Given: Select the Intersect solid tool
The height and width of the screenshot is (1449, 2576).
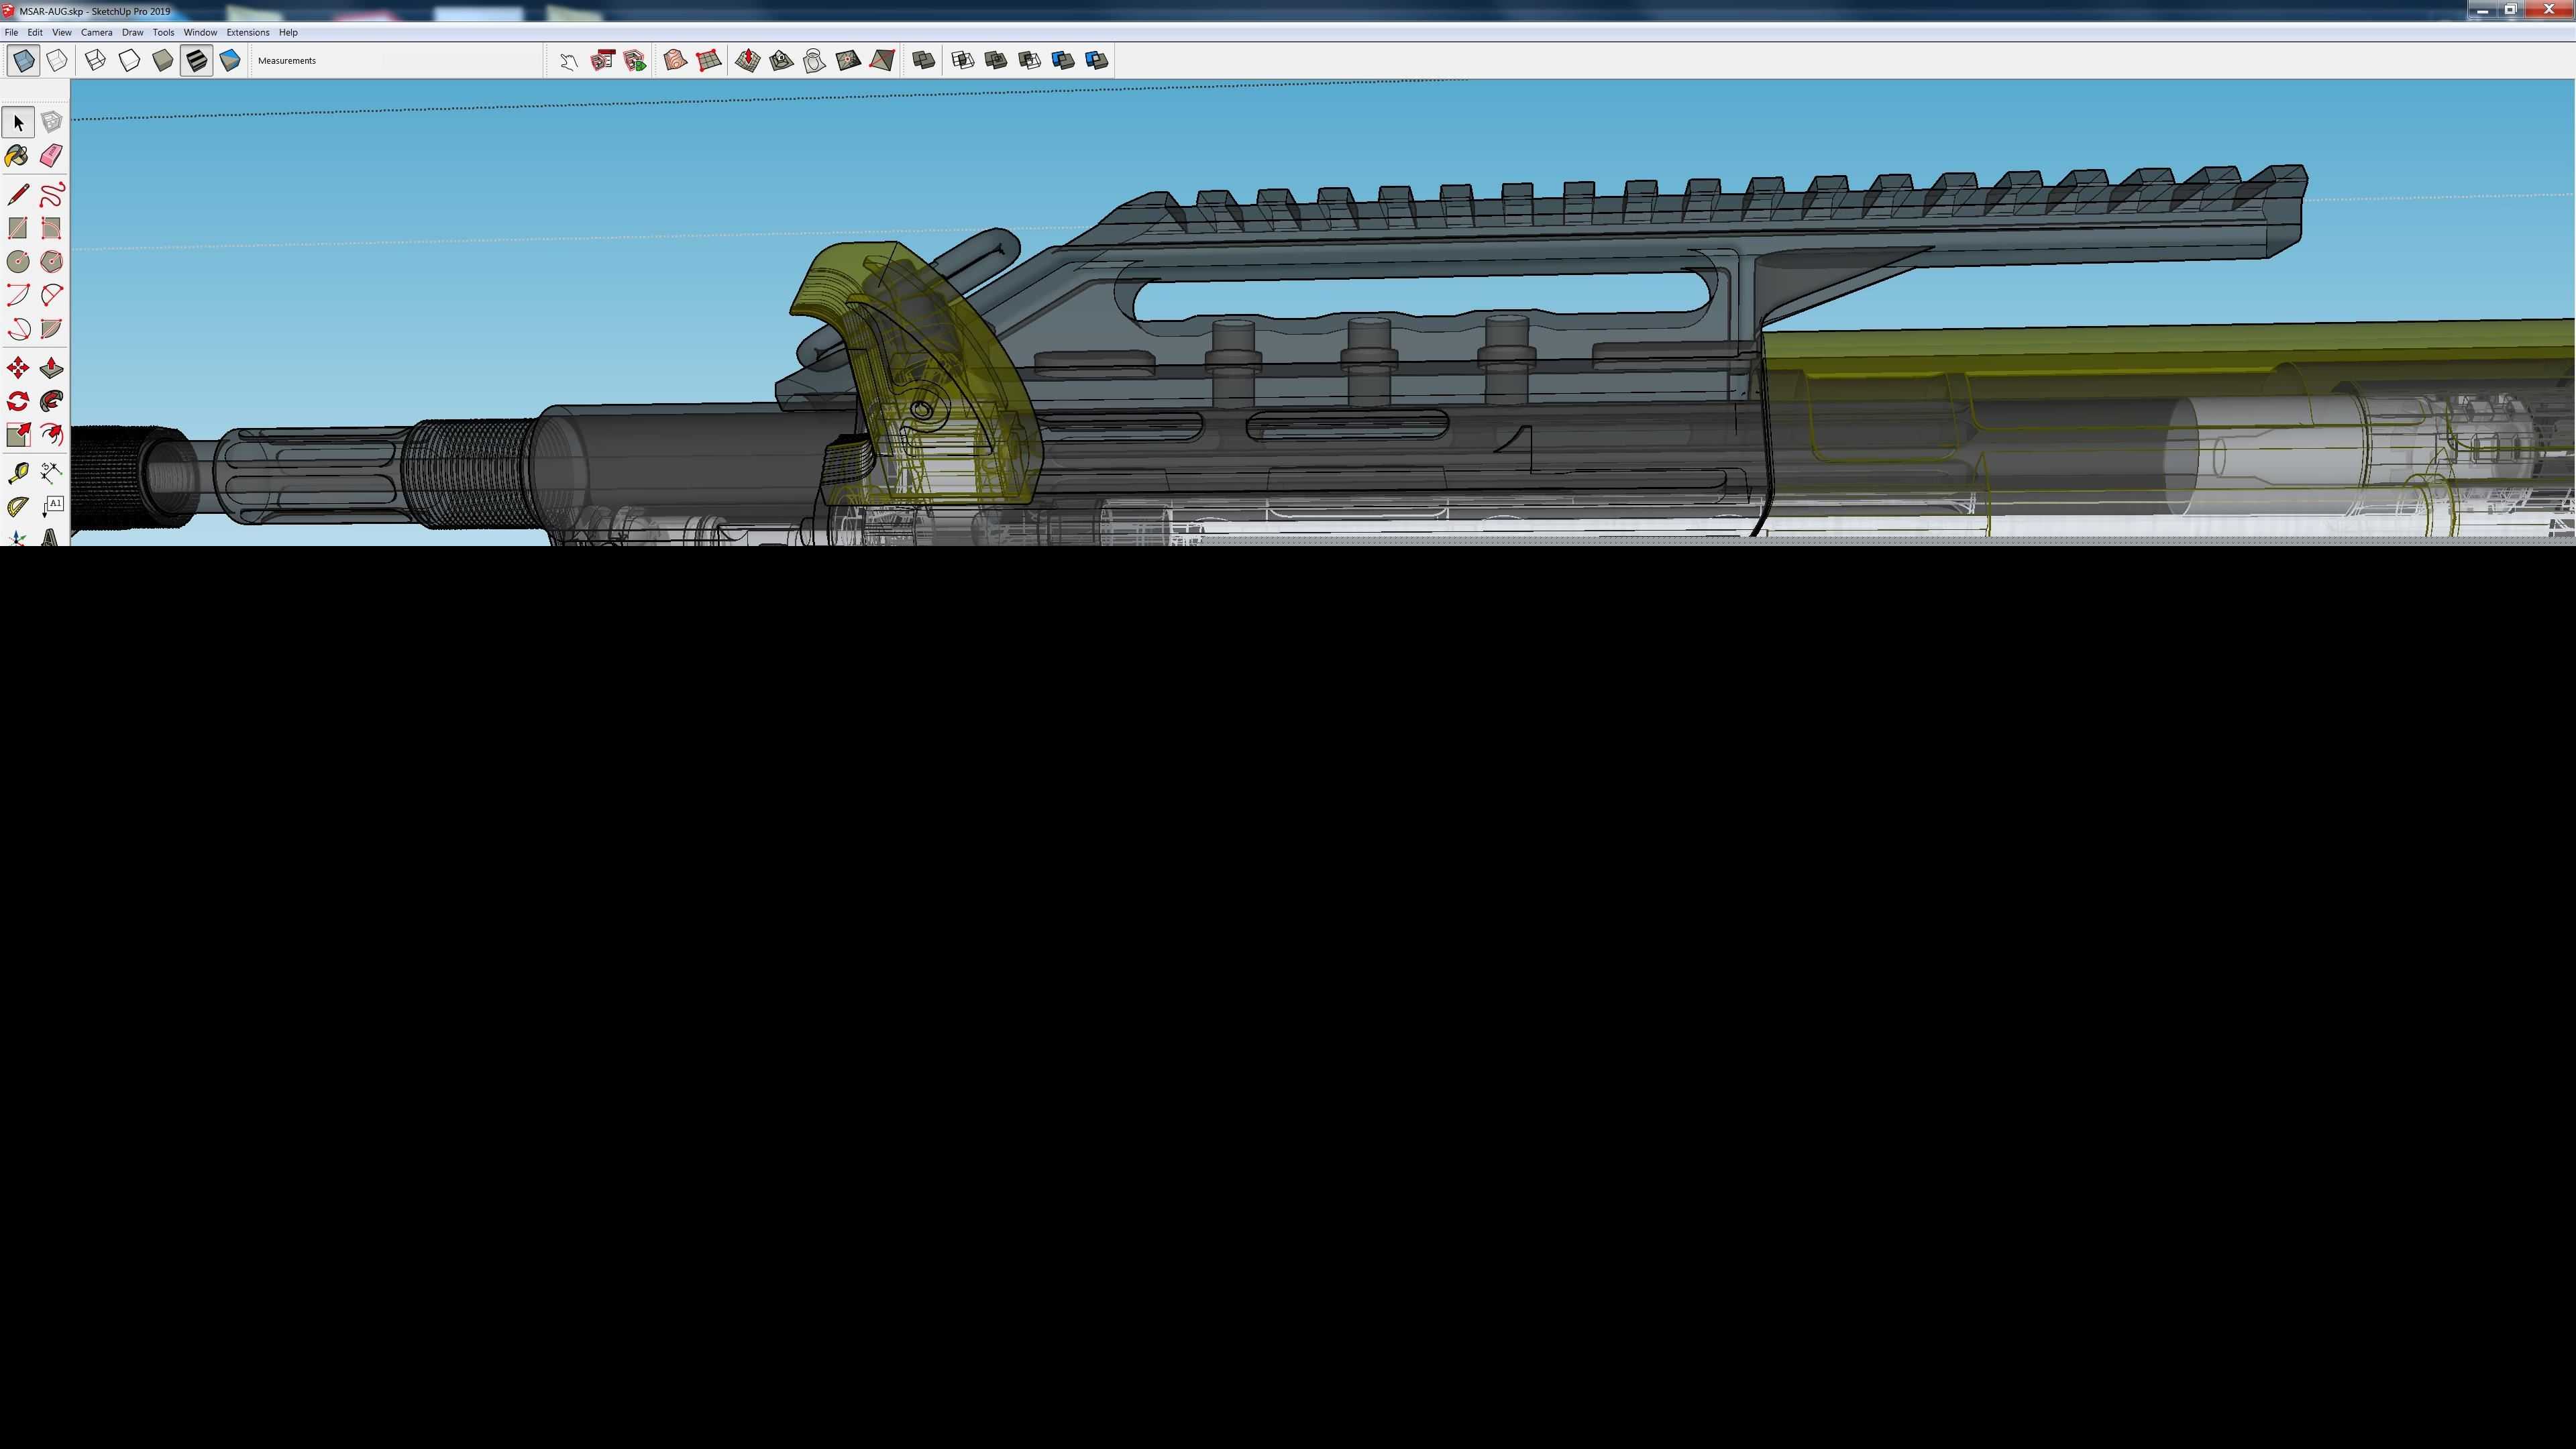Looking at the screenshot, I should [962, 61].
